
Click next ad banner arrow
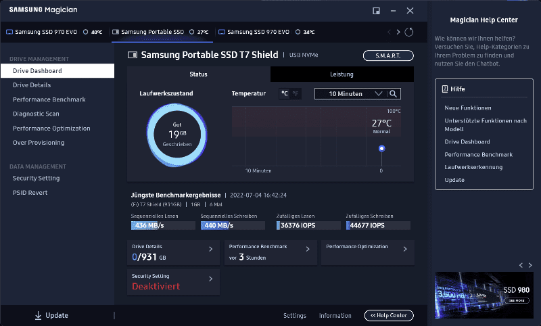coord(530,264)
